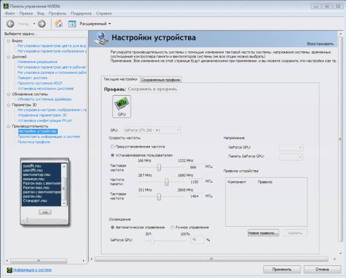Collapse the Видео tree group

pyautogui.click(x=9, y=41)
